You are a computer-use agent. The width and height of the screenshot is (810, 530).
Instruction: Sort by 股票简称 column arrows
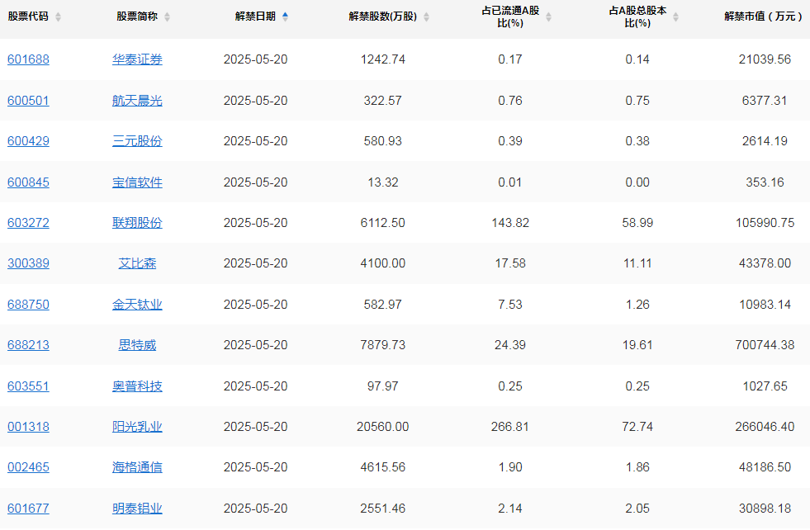click(167, 17)
